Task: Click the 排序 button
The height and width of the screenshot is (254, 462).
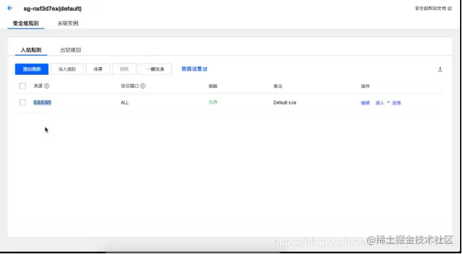Action: 98,69
